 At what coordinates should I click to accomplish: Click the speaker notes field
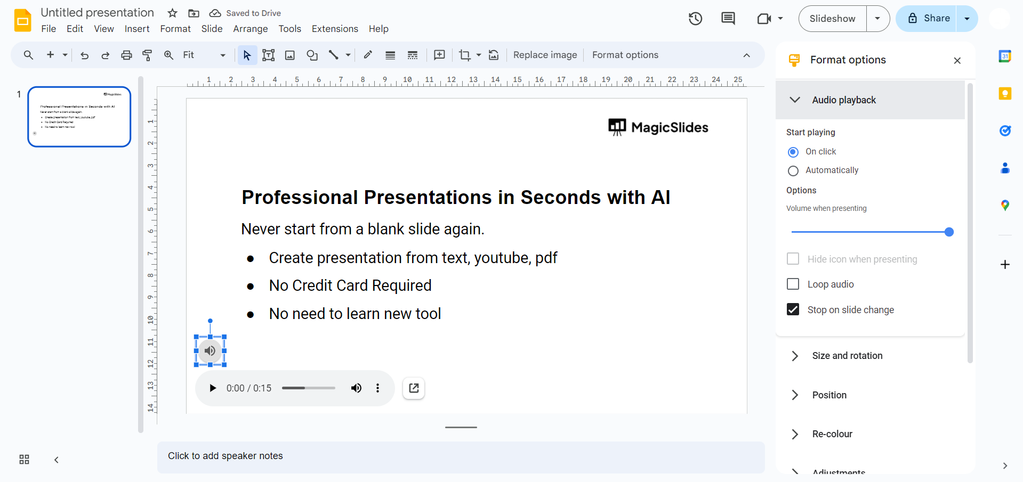point(461,456)
